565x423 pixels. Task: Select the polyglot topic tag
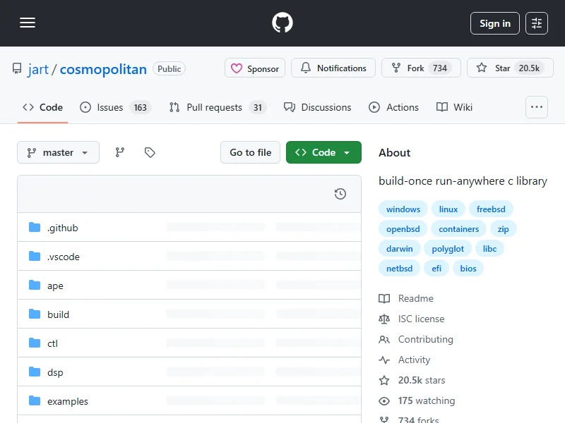tap(448, 249)
